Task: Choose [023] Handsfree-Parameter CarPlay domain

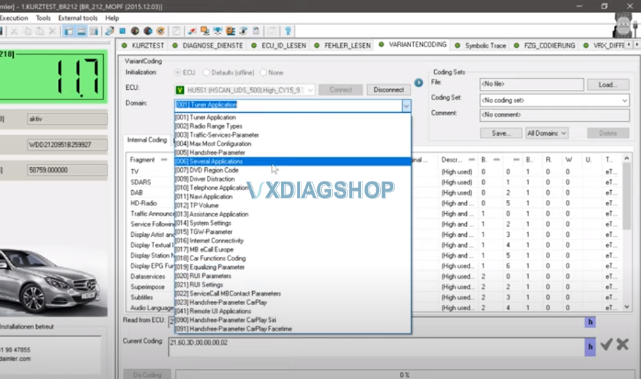Action: tap(292, 302)
